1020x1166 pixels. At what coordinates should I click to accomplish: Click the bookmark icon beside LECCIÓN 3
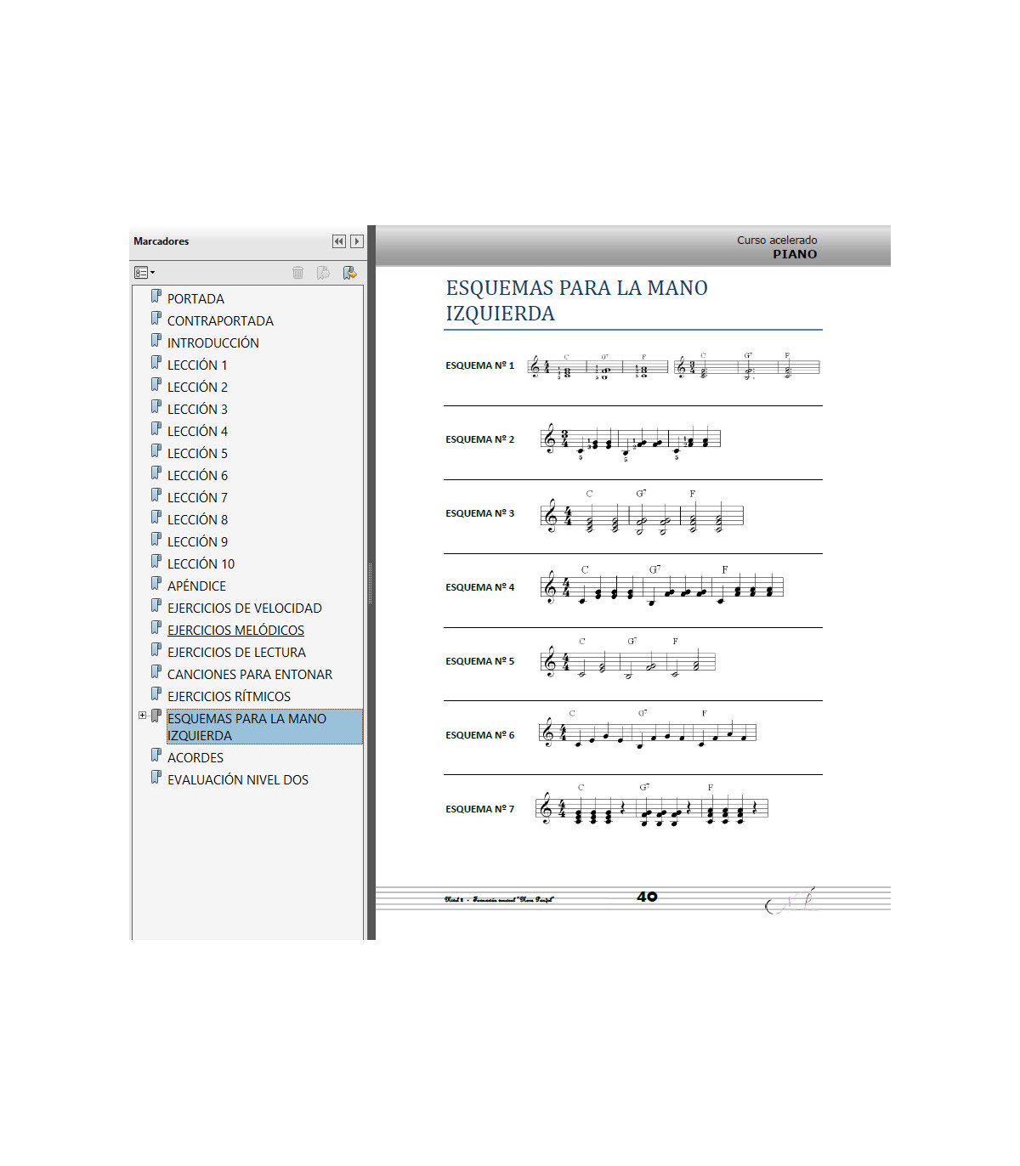click(x=156, y=407)
